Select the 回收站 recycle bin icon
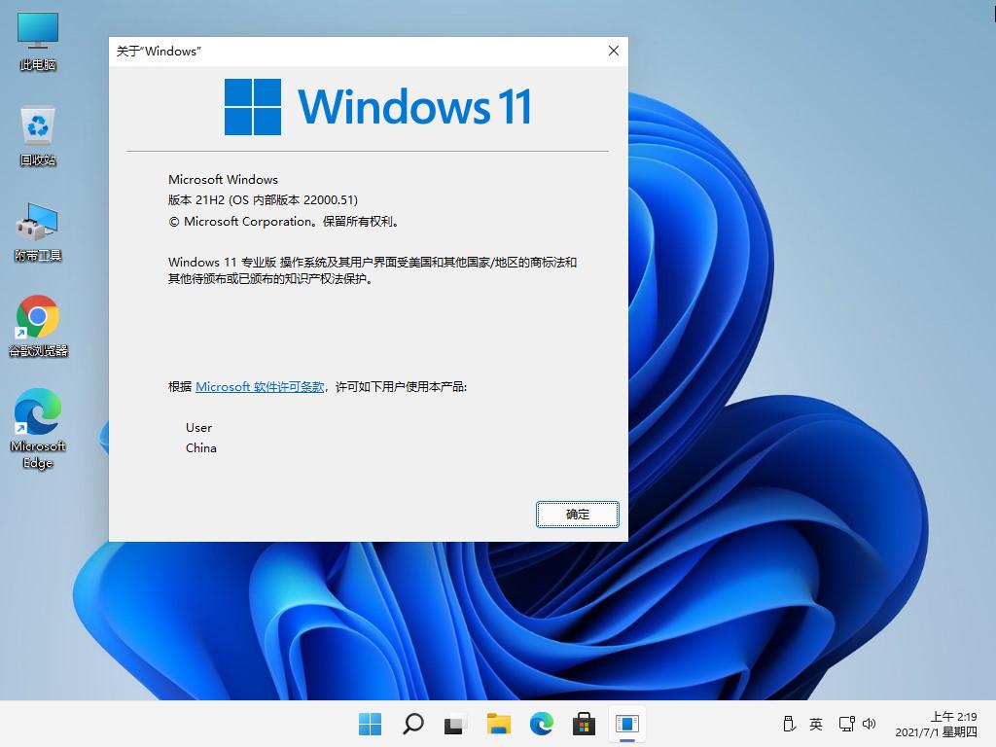 [38, 135]
